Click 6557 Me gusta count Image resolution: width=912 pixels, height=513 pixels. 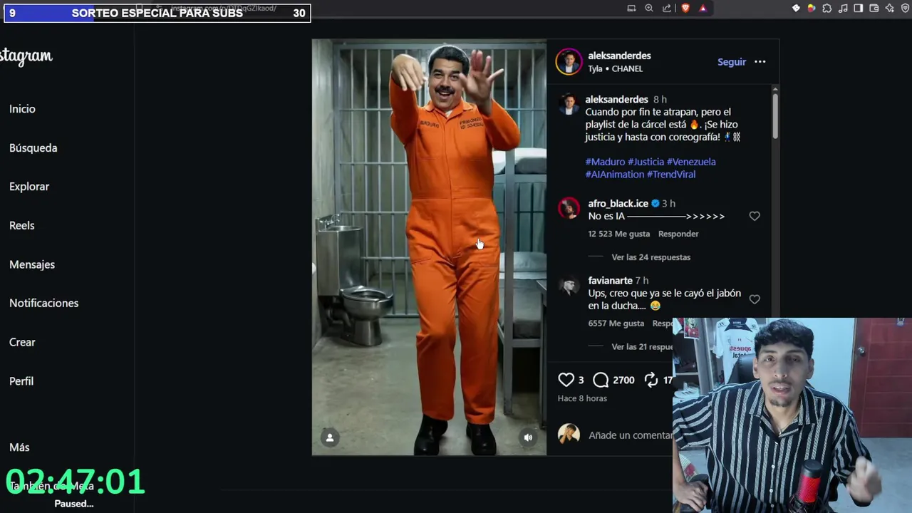pos(616,323)
